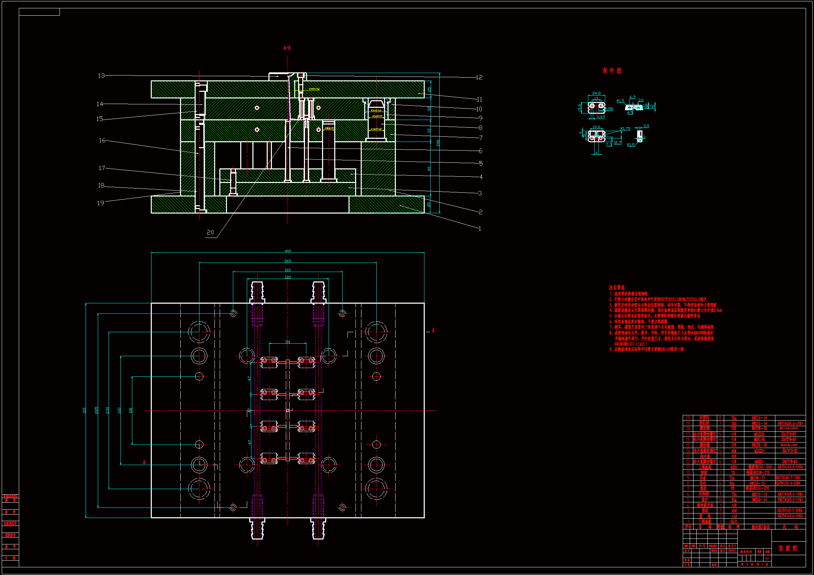Select the 315 vertical dimension text

[84, 410]
